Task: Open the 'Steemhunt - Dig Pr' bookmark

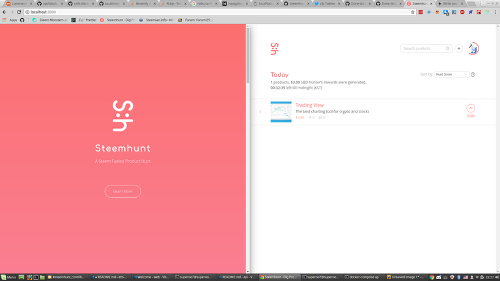Action: point(117,20)
